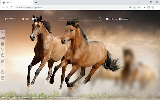
Task: Open Gmail from the left sidebar
Action: (3, 32)
